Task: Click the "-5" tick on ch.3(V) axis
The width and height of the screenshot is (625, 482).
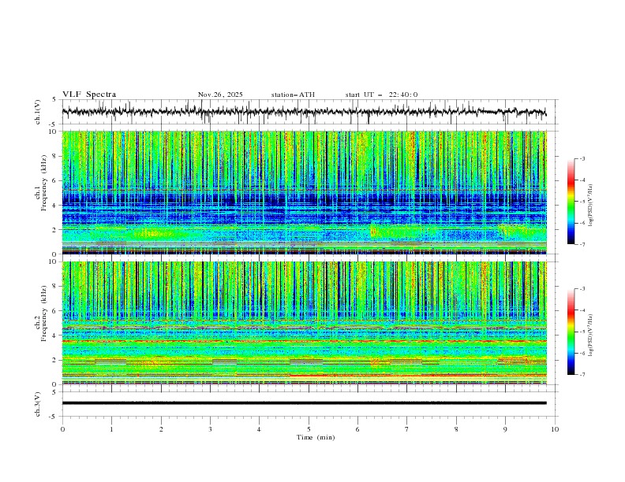Action: click(x=53, y=417)
